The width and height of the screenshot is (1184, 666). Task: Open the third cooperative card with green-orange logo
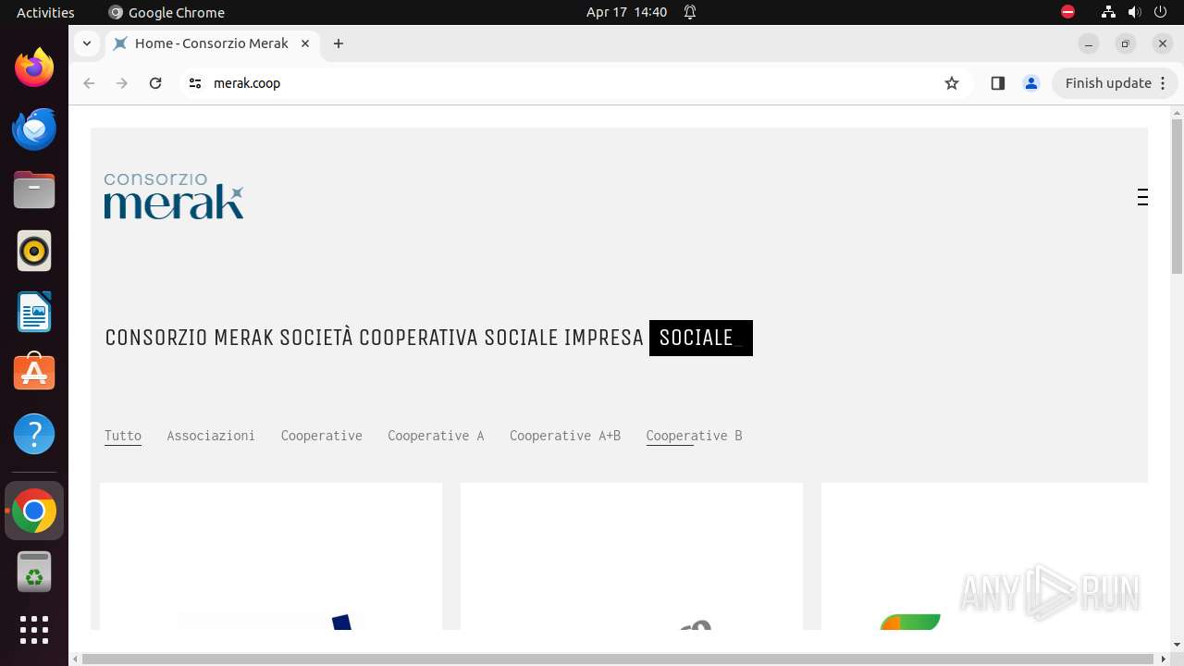point(984,556)
